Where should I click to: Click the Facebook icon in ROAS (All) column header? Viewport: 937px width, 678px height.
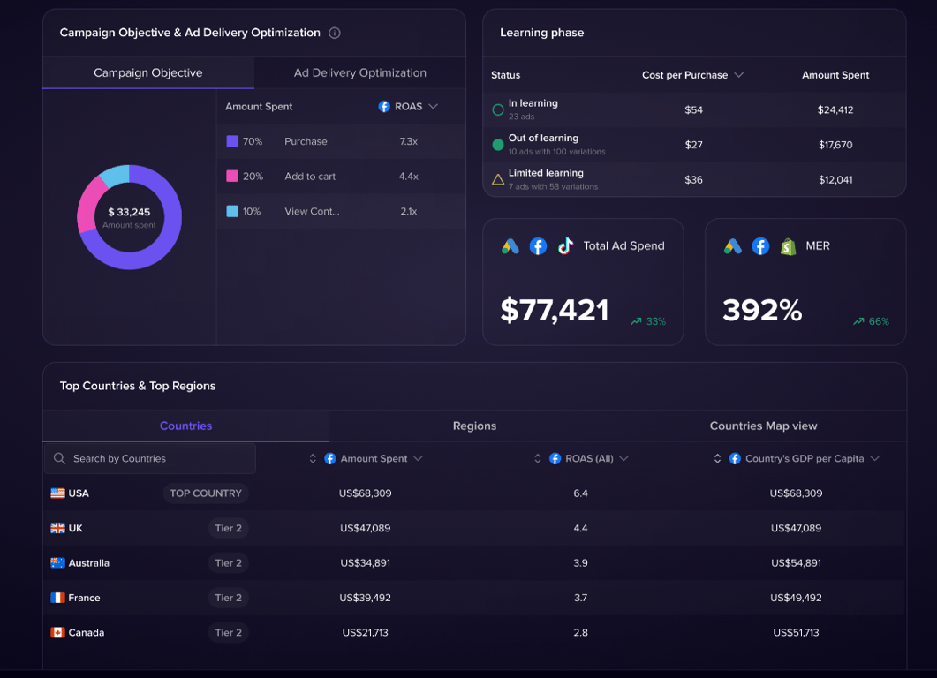[x=555, y=458]
